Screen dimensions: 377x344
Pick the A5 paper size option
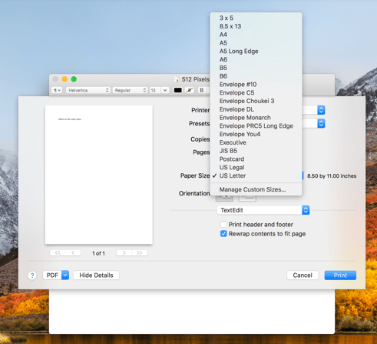[256, 43]
